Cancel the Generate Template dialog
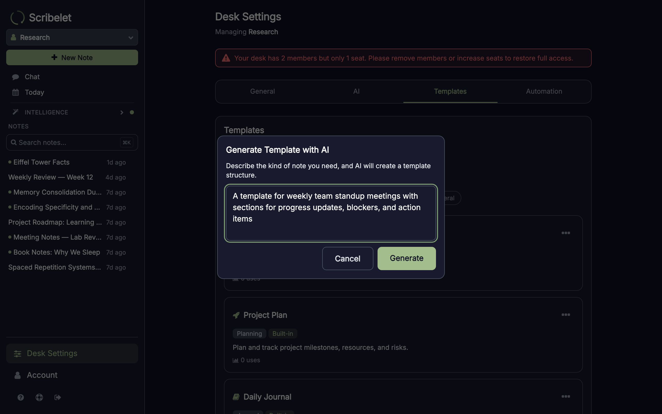This screenshot has width=662, height=414. pyautogui.click(x=347, y=258)
